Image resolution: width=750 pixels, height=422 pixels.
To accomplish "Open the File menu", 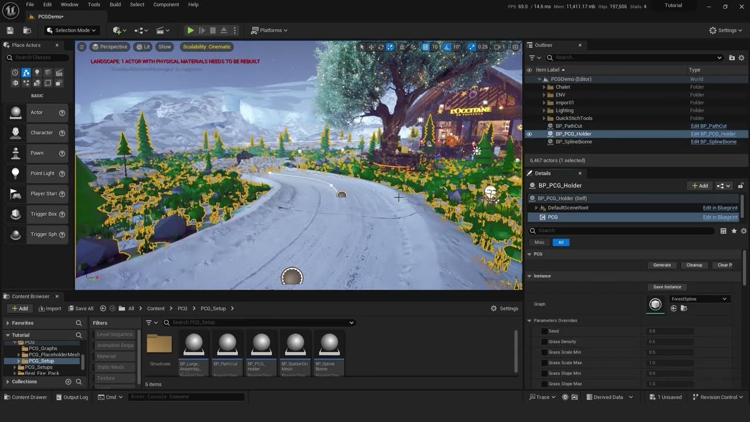I will (x=30, y=5).
